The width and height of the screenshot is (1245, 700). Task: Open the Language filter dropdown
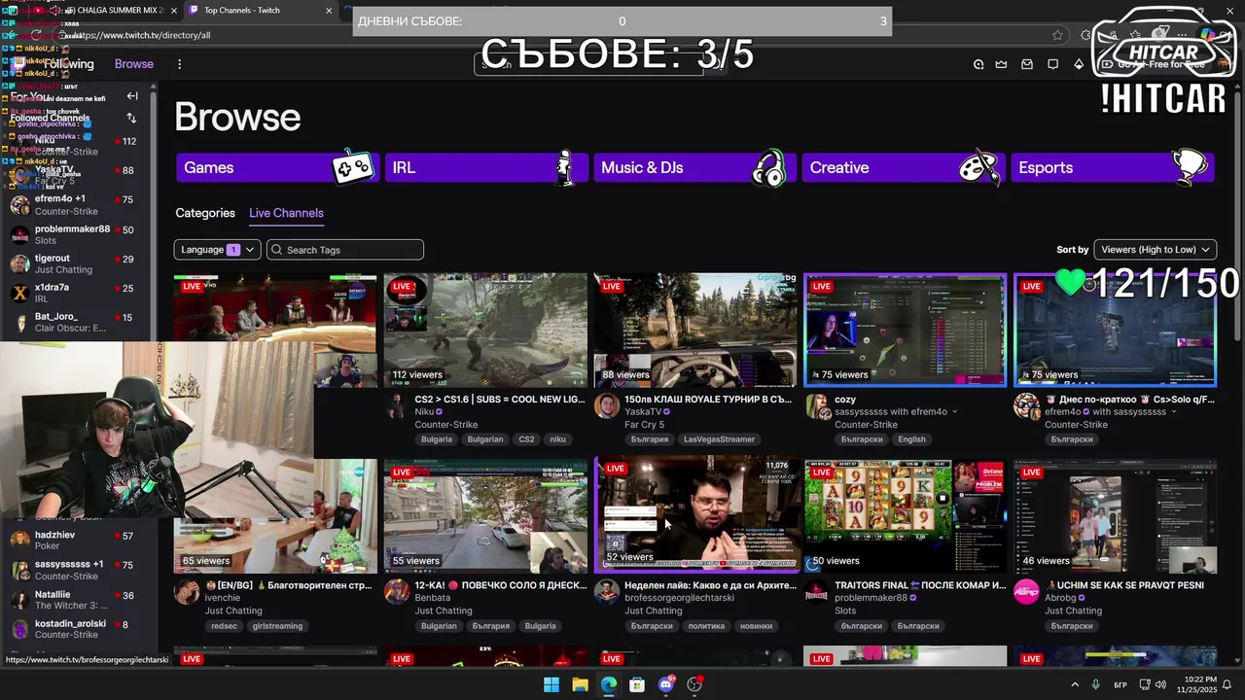217,250
